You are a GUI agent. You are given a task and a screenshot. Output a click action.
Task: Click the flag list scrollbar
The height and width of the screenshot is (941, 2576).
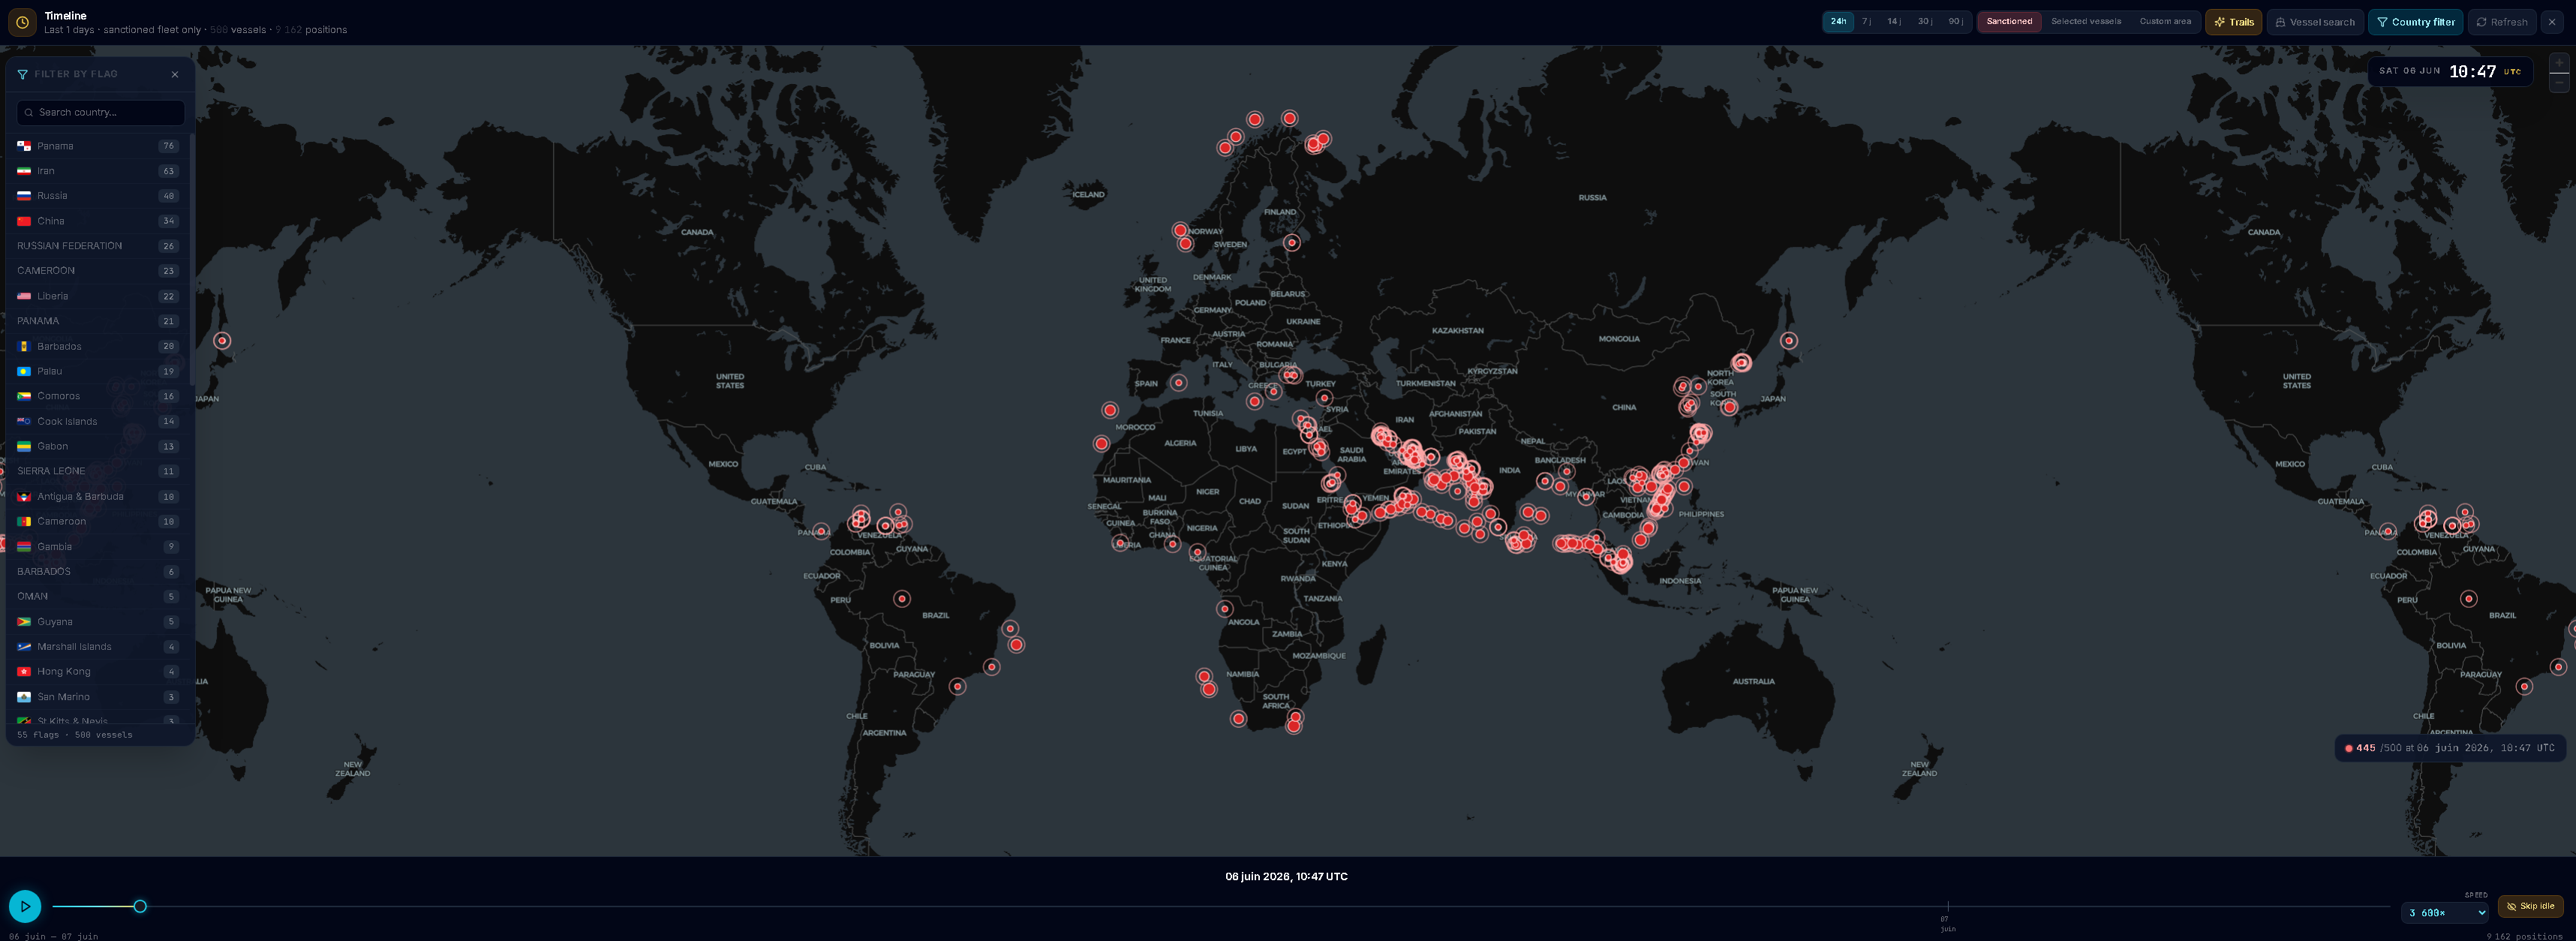(x=191, y=260)
